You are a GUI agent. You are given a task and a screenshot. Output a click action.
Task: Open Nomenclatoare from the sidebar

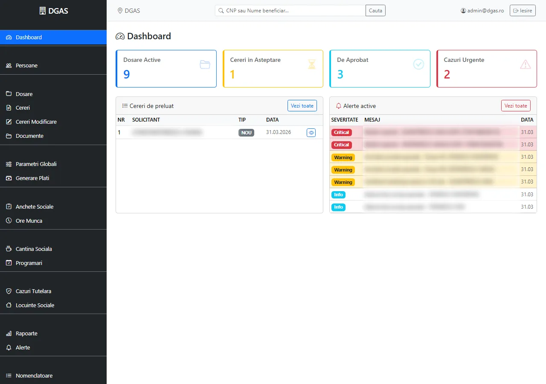(x=53, y=375)
